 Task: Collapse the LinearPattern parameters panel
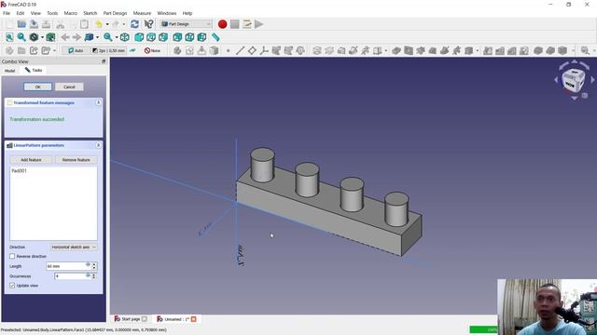(x=98, y=145)
